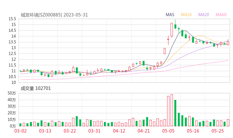This screenshot has height=138, width=233.
Task: Click the last red candlestick at the chart's right edge
Action: [x=228, y=43]
